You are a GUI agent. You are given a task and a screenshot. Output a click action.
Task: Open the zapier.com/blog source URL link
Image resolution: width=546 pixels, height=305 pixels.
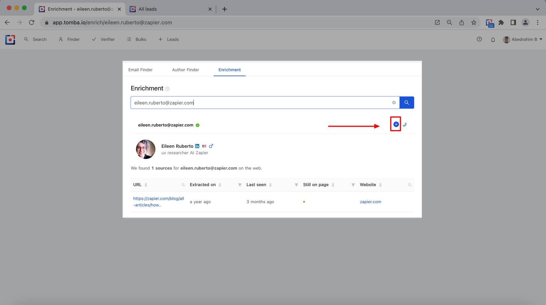[x=159, y=202]
